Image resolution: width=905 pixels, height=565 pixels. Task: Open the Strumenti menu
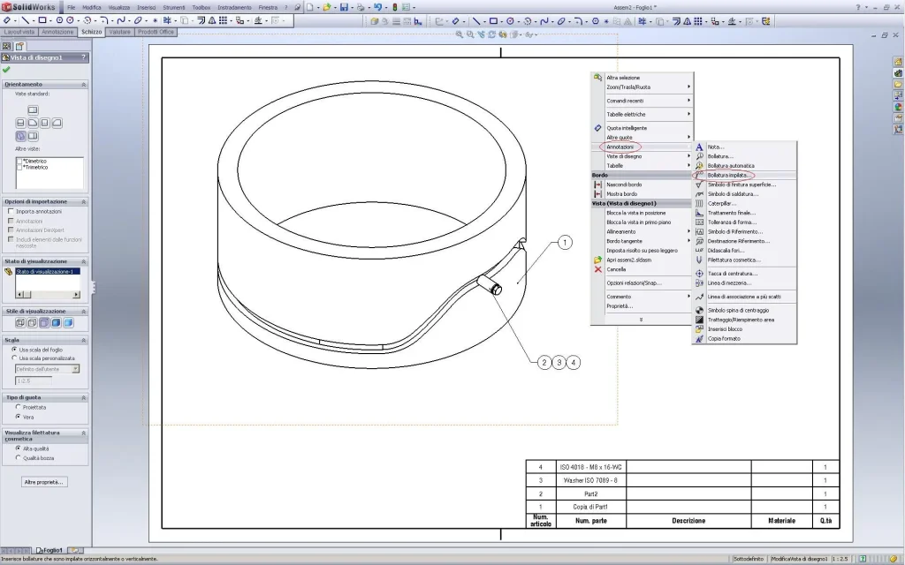pyautogui.click(x=174, y=7)
